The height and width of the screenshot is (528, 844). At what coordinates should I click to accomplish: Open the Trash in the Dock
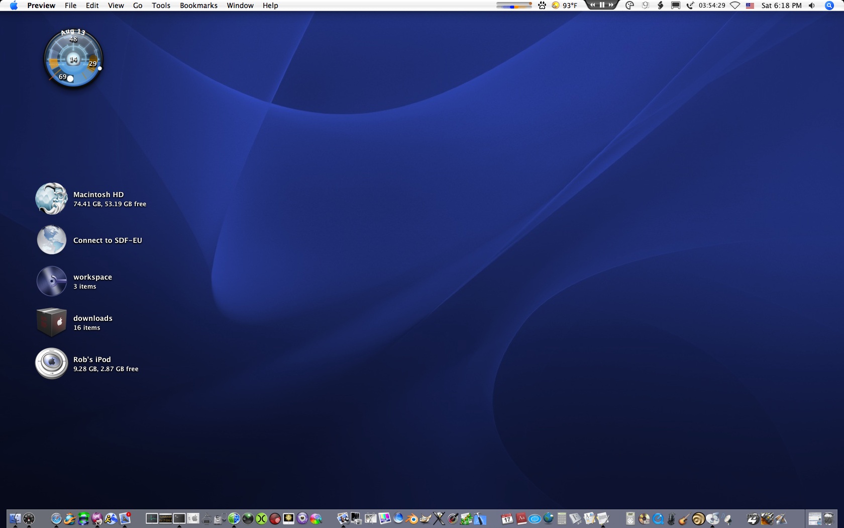point(829,518)
